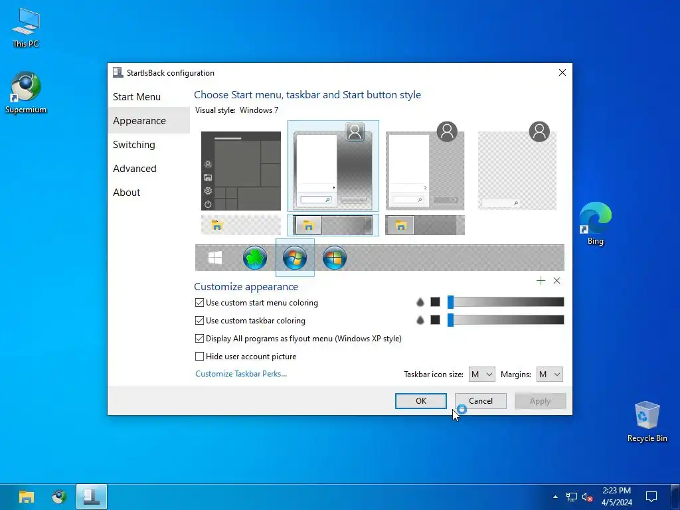Image resolution: width=680 pixels, height=510 pixels.
Task: Select the transparent taskbar style thumbnail
Action: [240, 225]
